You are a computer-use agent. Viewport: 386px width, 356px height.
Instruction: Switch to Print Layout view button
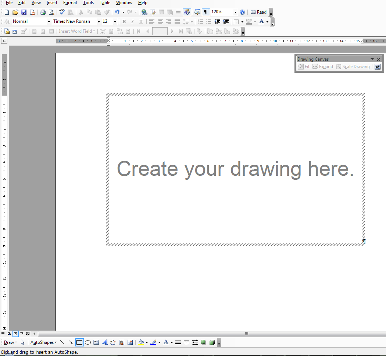pyautogui.click(x=15, y=334)
